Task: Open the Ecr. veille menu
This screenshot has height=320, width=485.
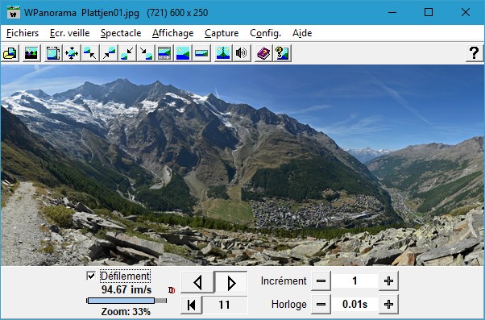Action: (x=69, y=33)
